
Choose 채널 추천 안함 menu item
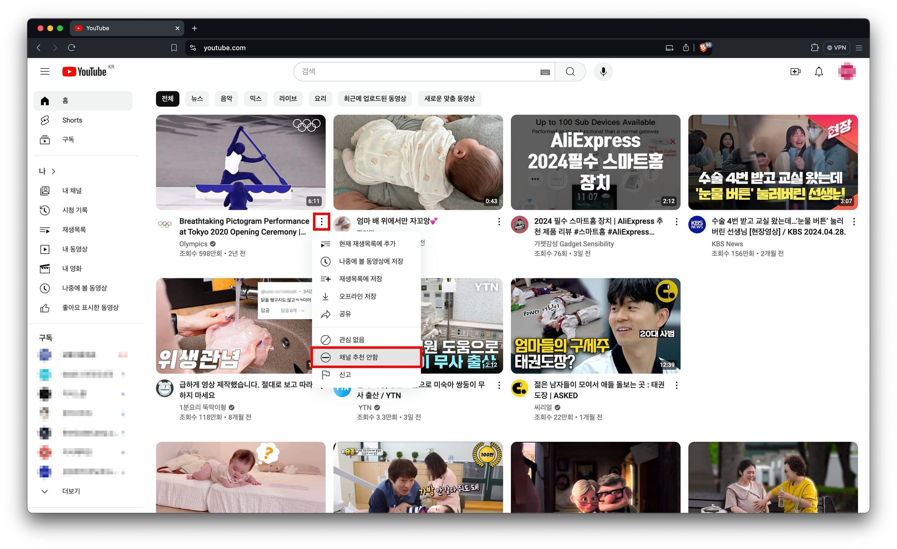point(366,357)
